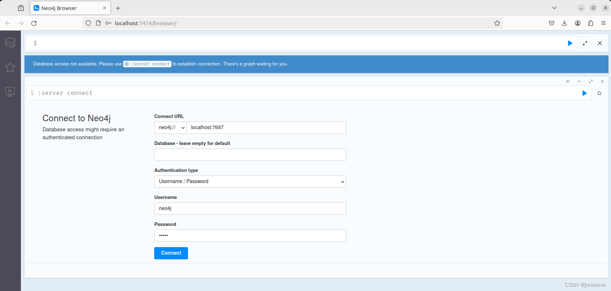611x291 pixels.
Task: Rerun the :server connect command
Action: (x=584, y=93)
